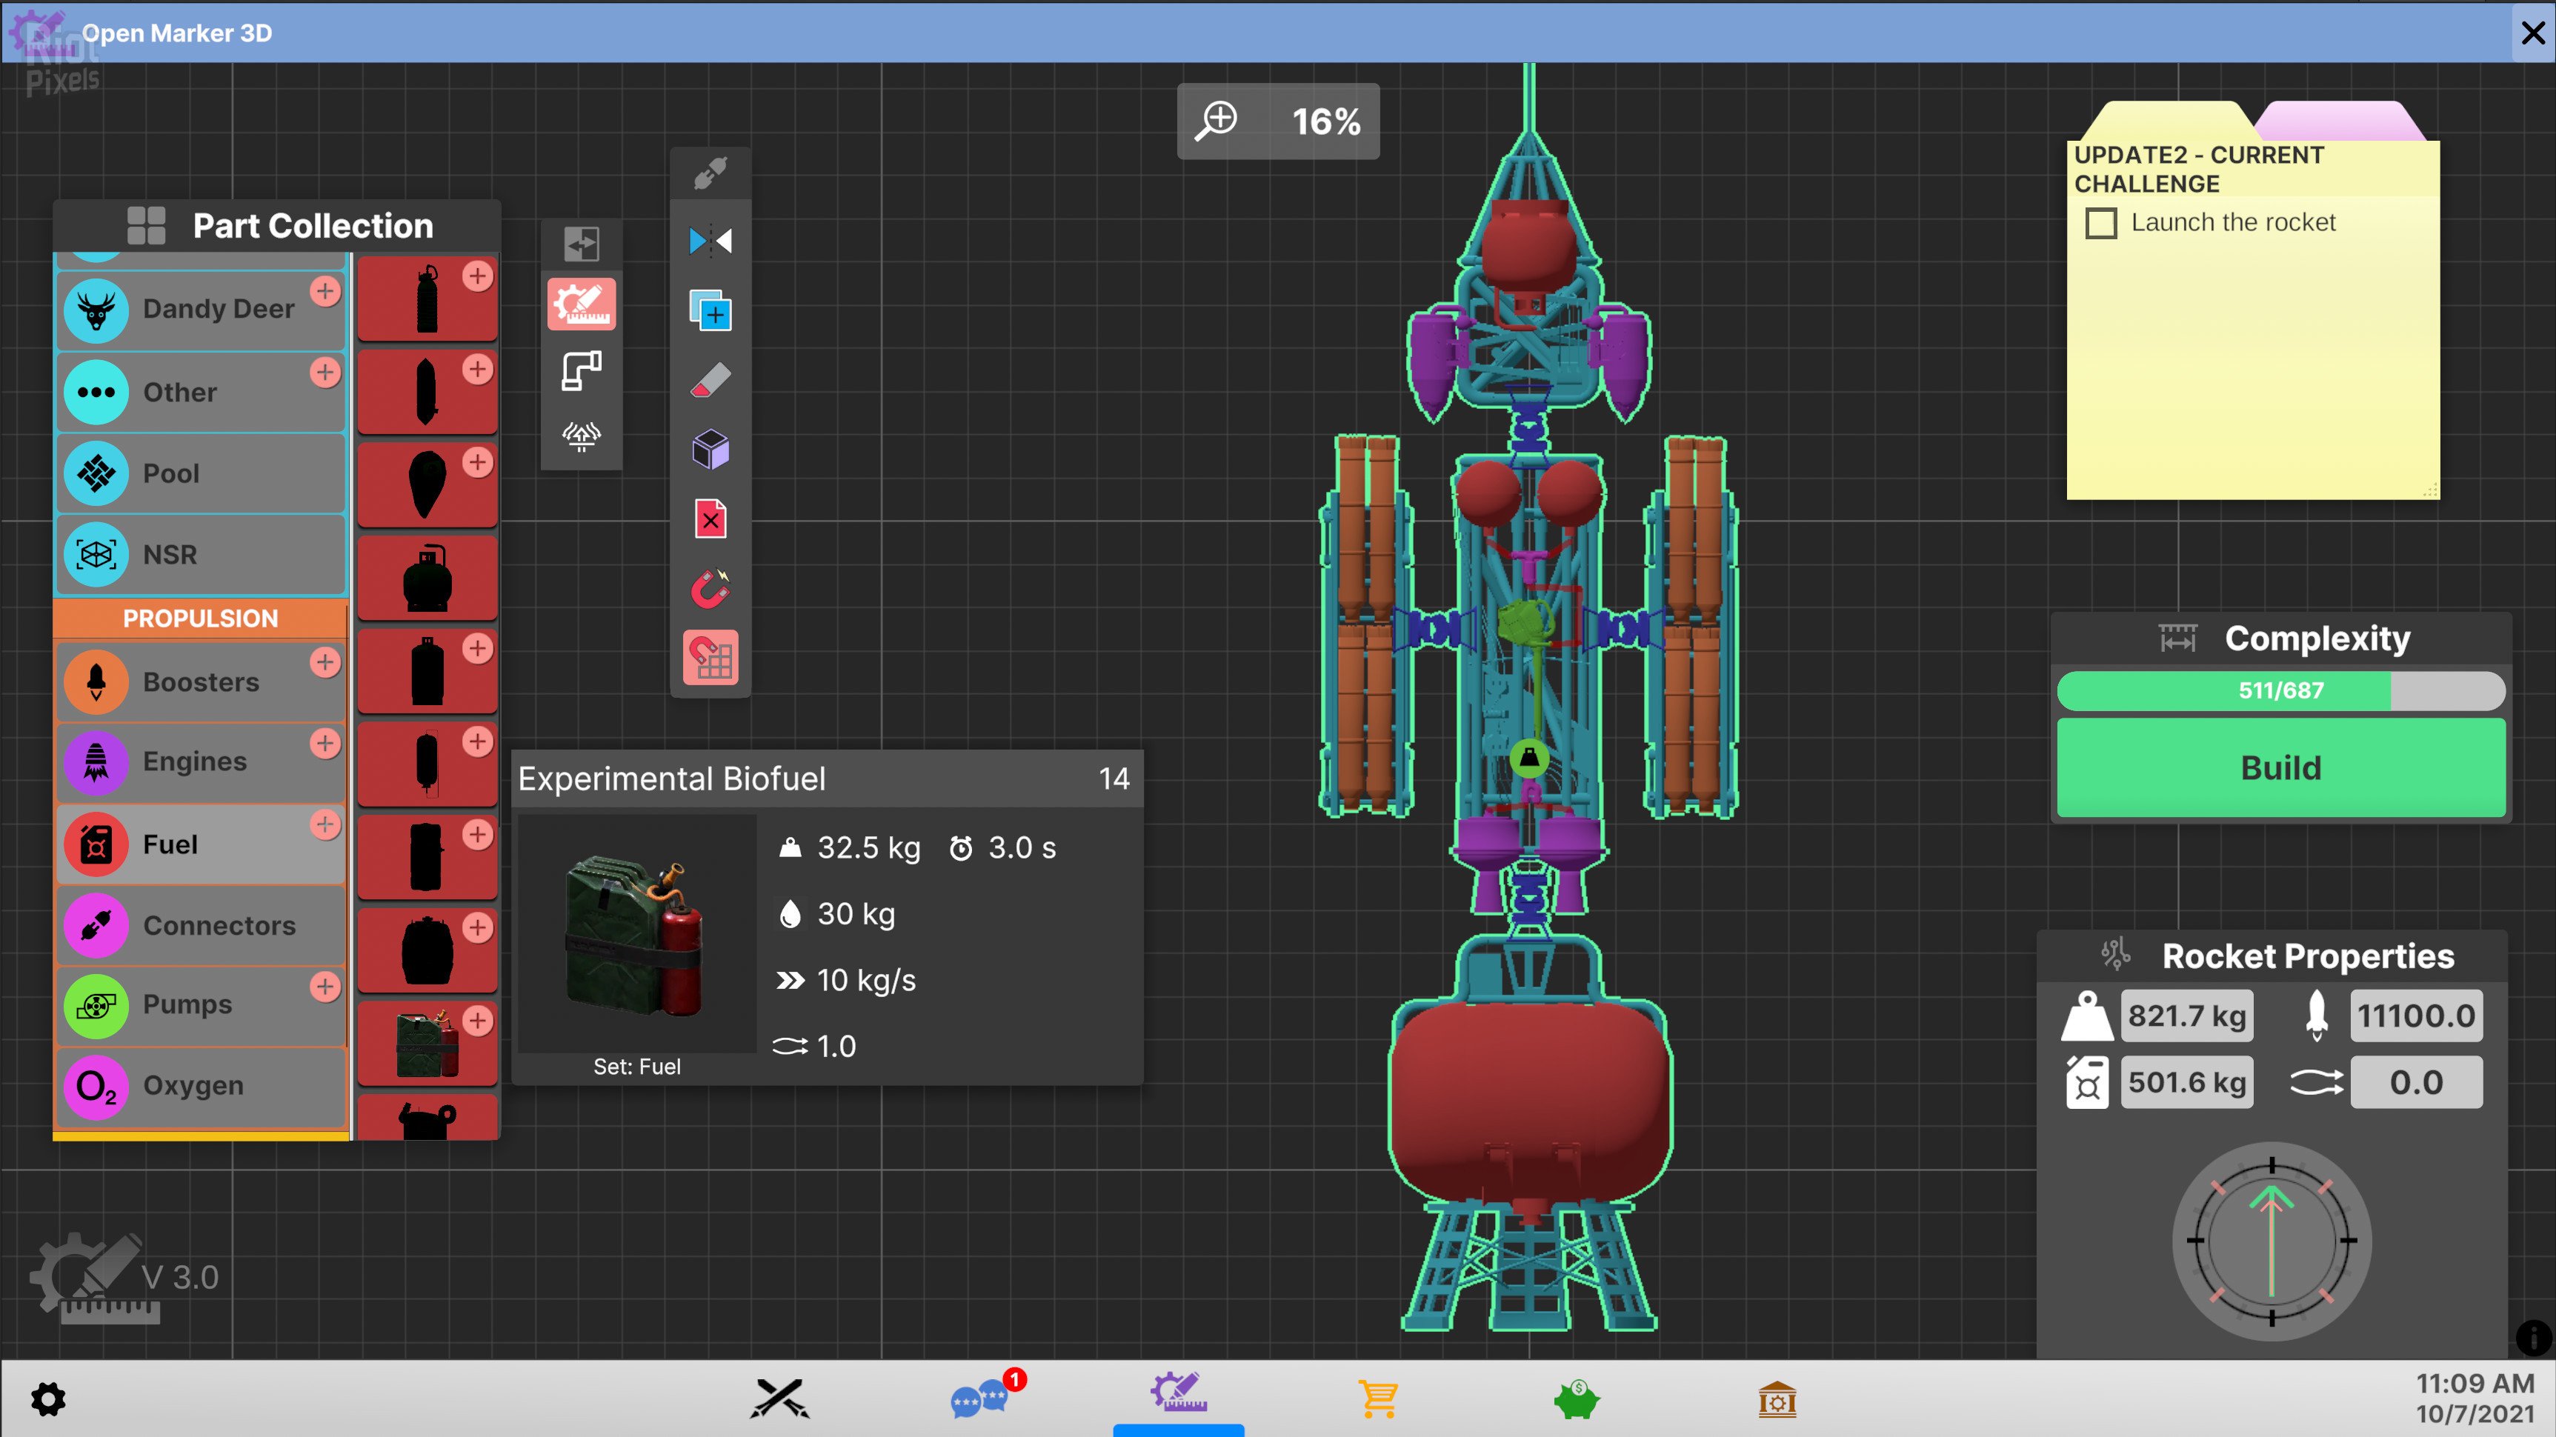
Task: Click the 16% zoom indicator
Action: 1278,121
